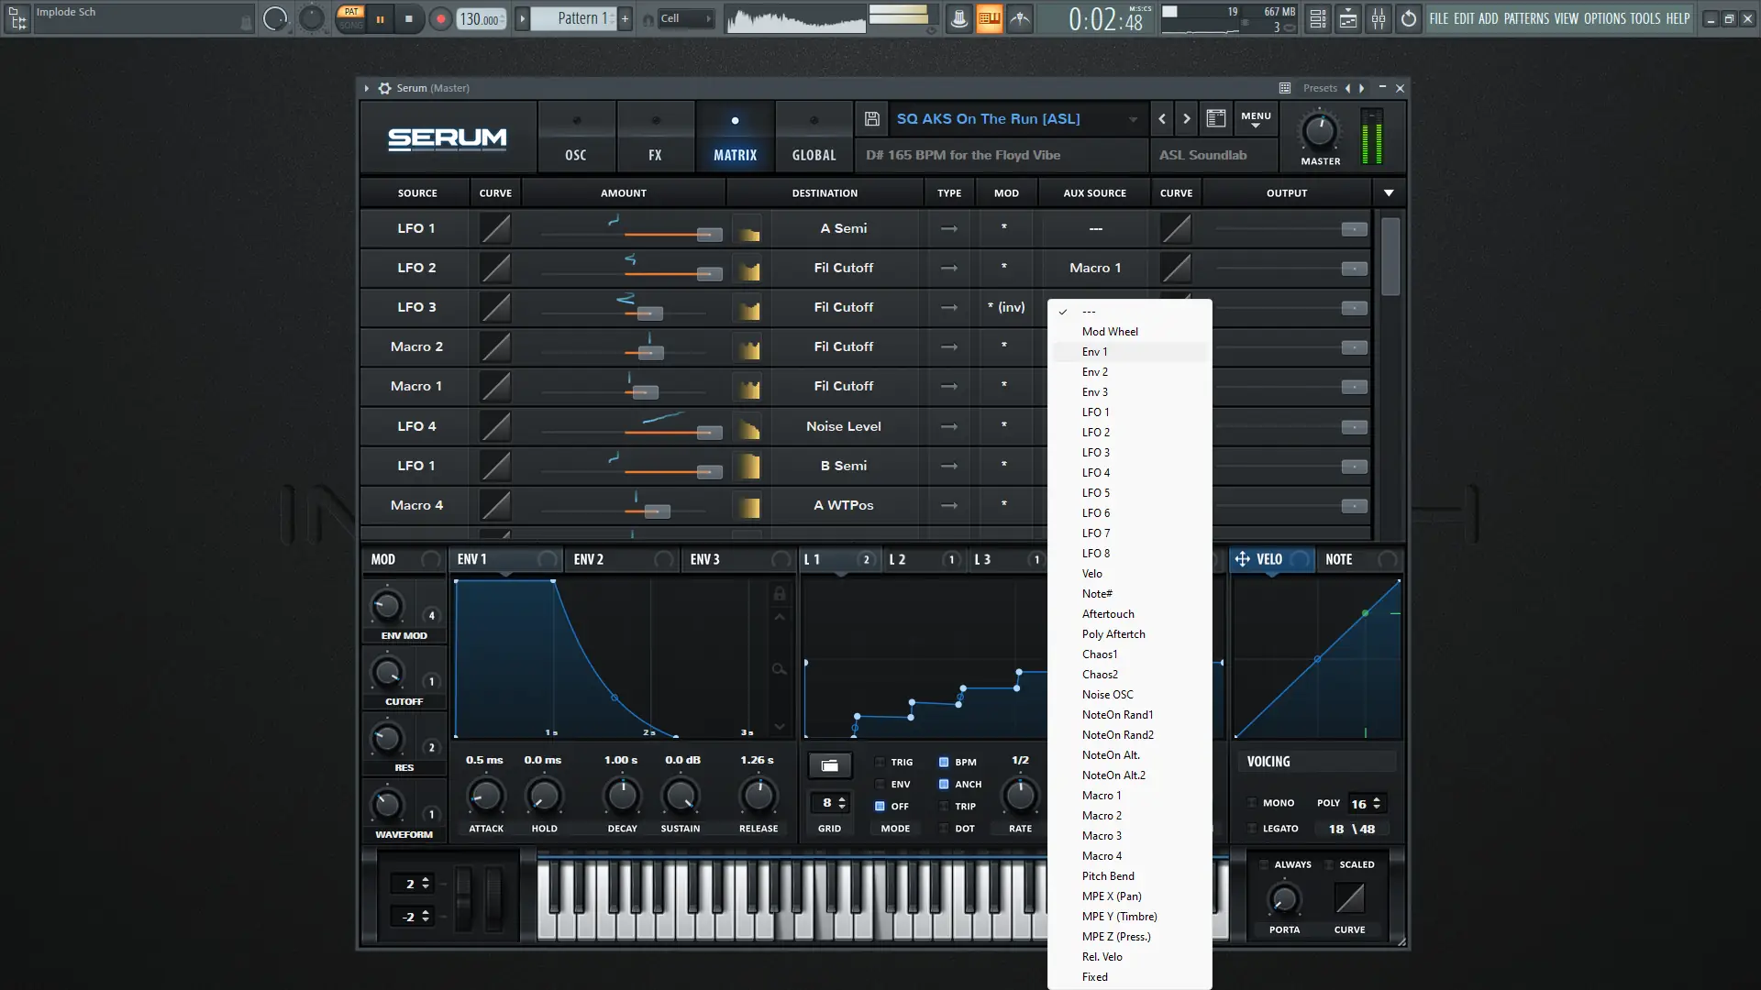Image resolution: width=1761 pixels, height=990 pixels.
Task: Select Macro 2 from aux source menu
Action: pos(1102,816)
